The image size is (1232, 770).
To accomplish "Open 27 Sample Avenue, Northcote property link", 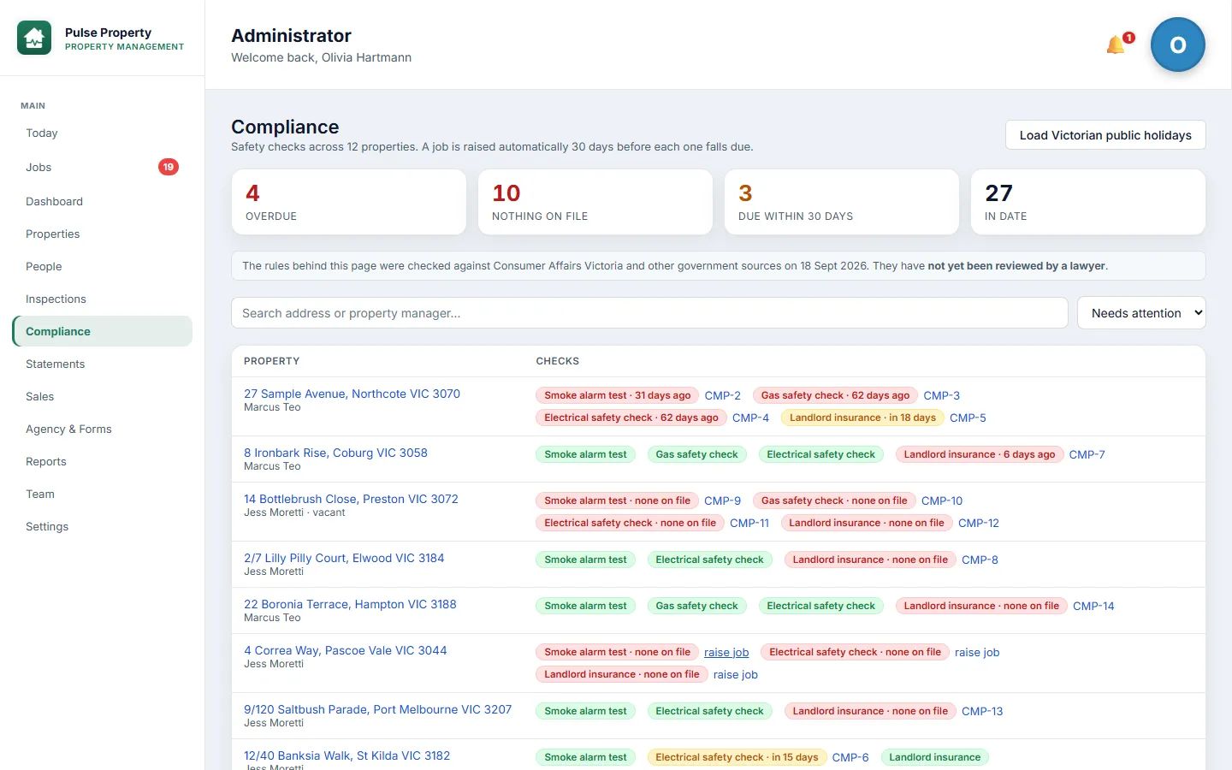I will point(352,394).
